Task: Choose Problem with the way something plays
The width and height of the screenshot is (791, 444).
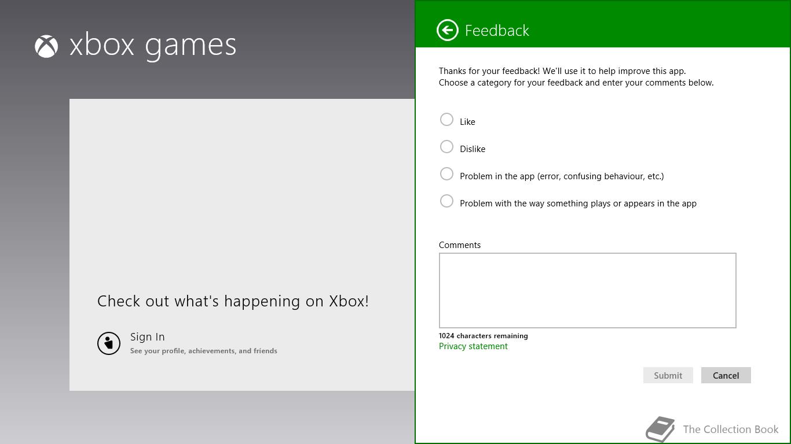Action: (x=446, y=201)
